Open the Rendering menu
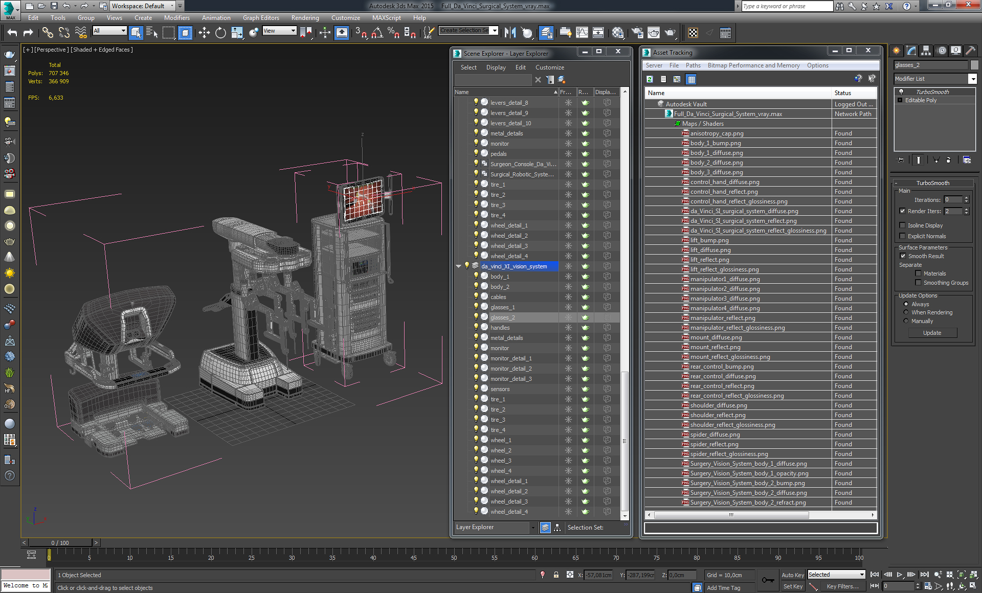982x593 pixels. click(x=305, y=18)
